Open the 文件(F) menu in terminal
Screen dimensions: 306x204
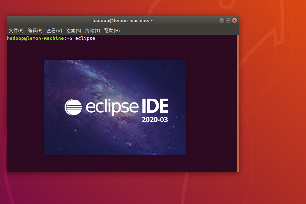[x=16, y=31]
